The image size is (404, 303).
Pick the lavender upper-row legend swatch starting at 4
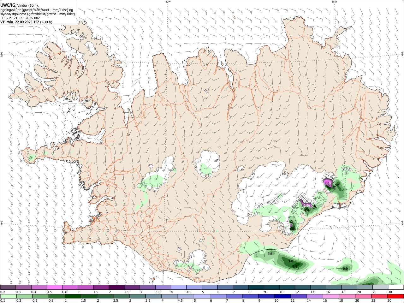[x=179, y=288]
